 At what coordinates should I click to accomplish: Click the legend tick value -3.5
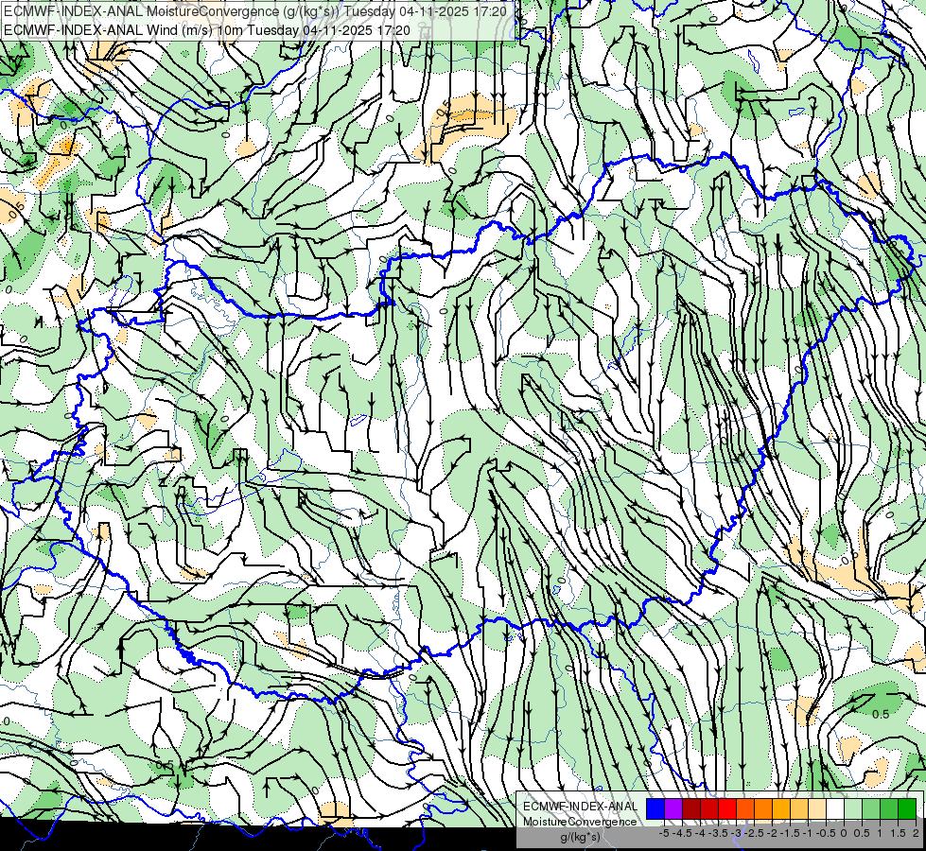coord(718,833)
